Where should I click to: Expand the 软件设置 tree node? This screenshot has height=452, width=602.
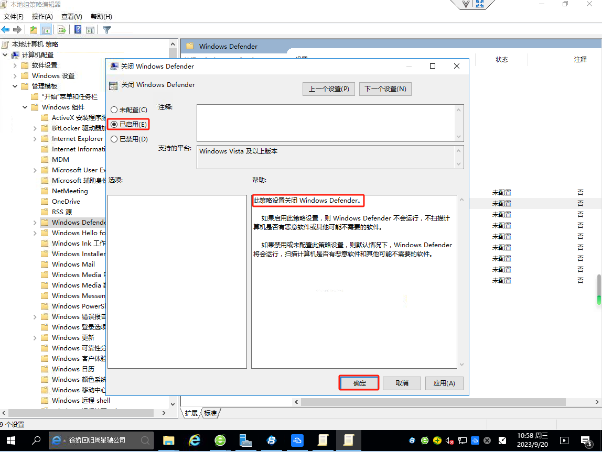pos(15,65)
